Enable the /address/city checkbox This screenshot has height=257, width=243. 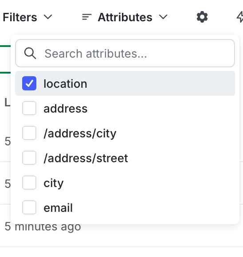29,133
